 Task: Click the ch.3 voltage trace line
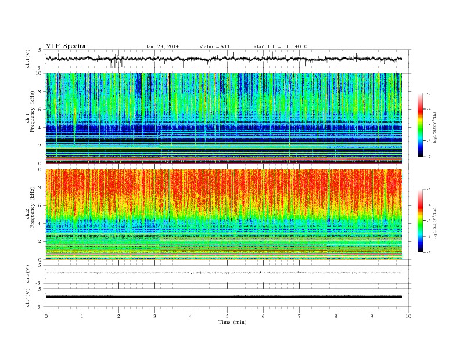pos(224,273)
